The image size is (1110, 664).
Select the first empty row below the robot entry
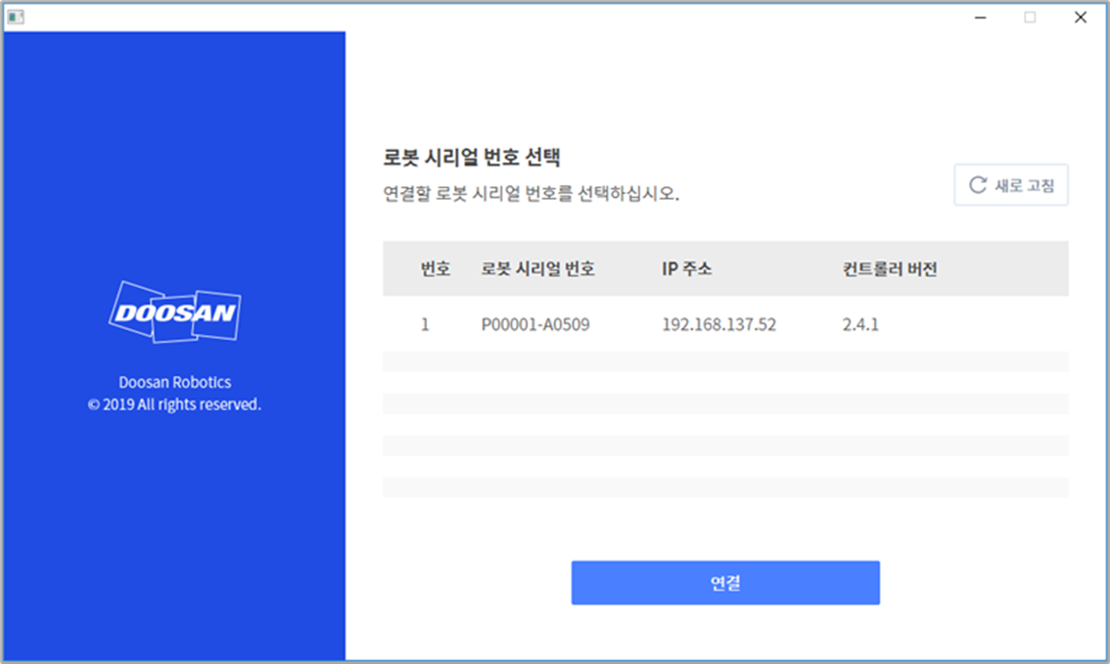pyautogui.click(x=724, y=361)
